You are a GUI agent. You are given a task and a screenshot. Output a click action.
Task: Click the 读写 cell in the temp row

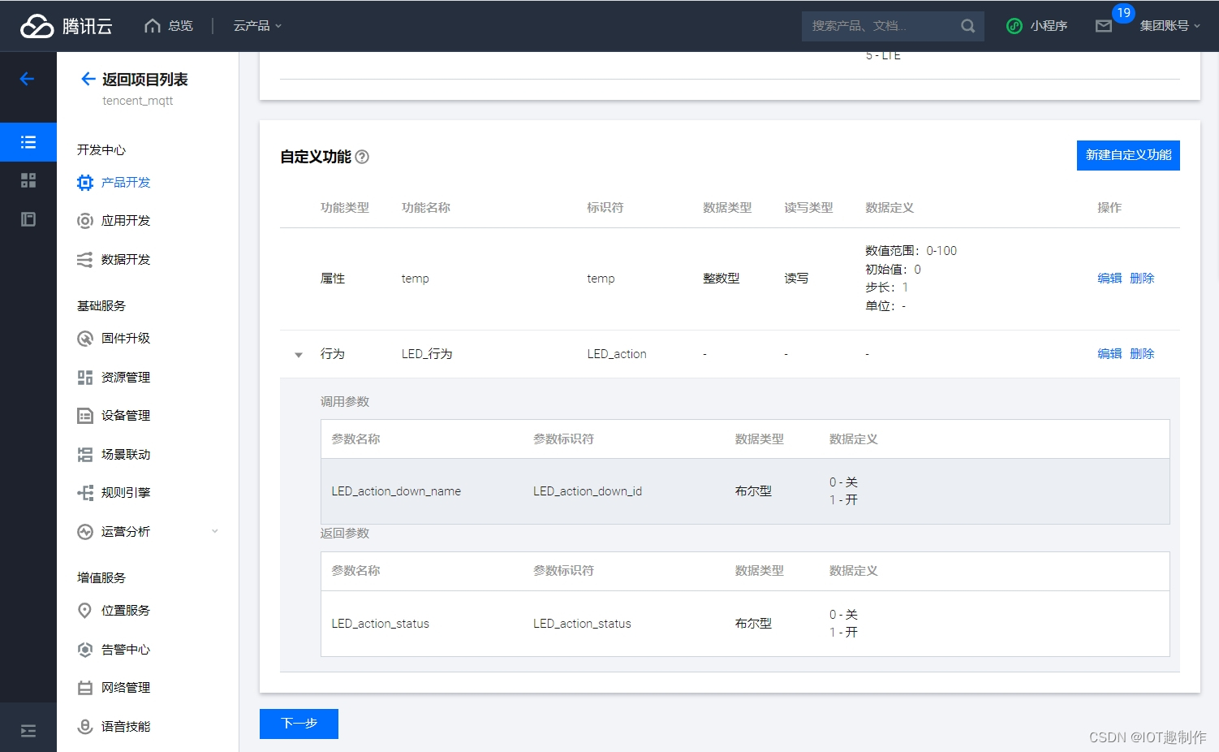[x=796, y=279]
